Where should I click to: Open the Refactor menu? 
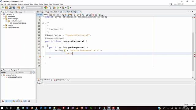[x=26, y=4]
